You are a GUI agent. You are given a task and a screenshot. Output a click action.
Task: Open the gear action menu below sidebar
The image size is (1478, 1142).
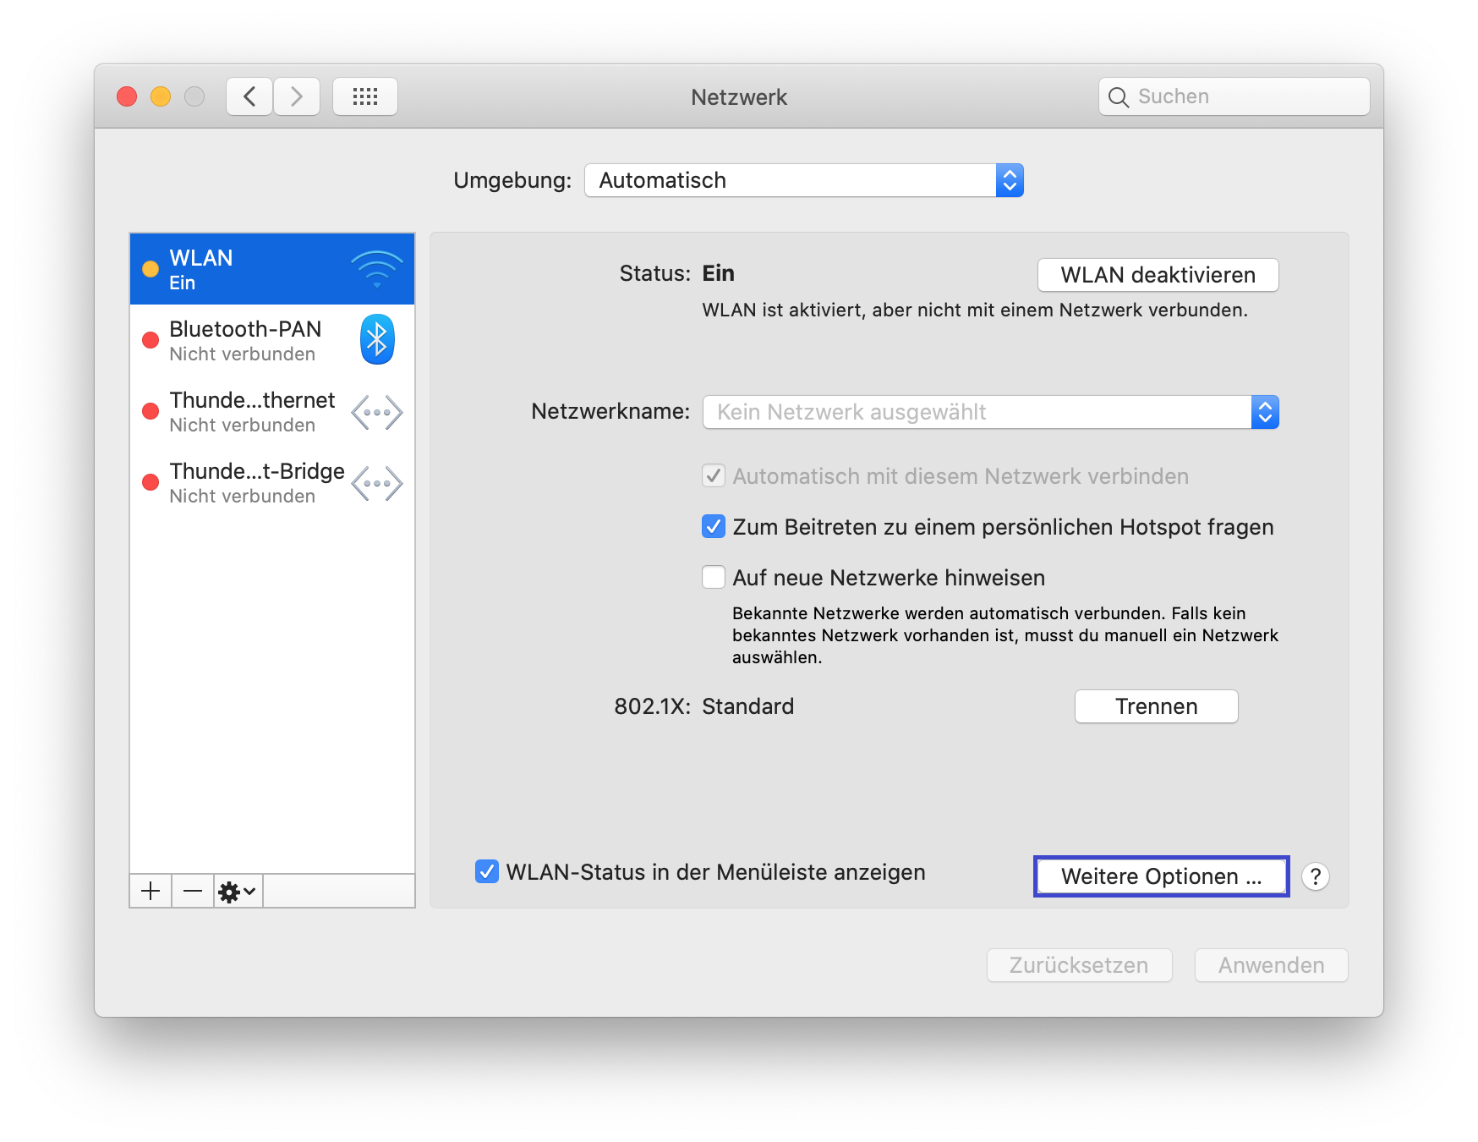coord(237,890)
